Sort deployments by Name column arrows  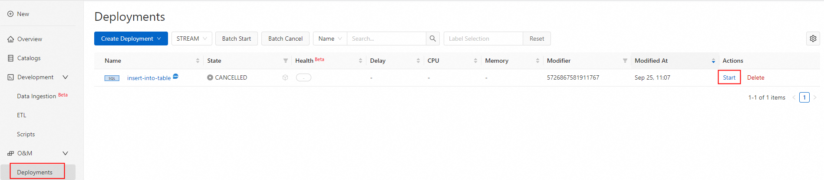198,61
